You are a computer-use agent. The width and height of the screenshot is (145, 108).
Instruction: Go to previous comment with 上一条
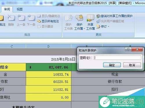(x=21, y=20)
